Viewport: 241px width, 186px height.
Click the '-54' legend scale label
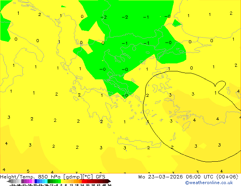point(13,185)
